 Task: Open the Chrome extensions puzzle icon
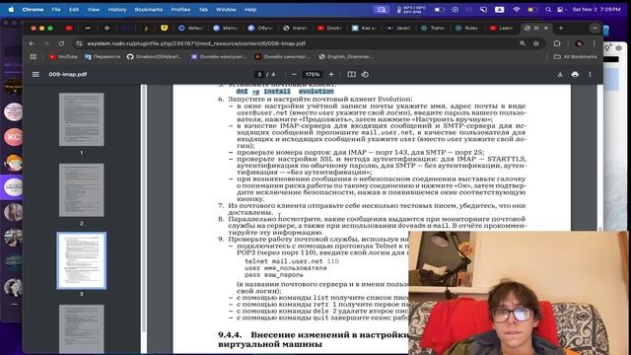click(x=557, y=43)
